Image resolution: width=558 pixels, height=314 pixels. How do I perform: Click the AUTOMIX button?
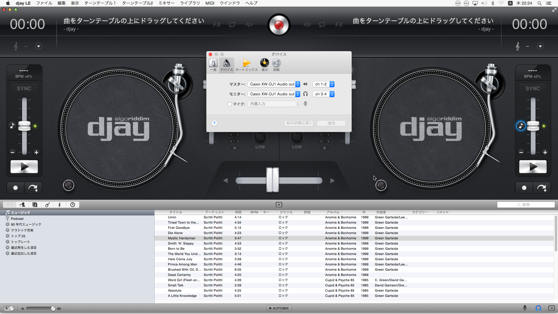279,308
